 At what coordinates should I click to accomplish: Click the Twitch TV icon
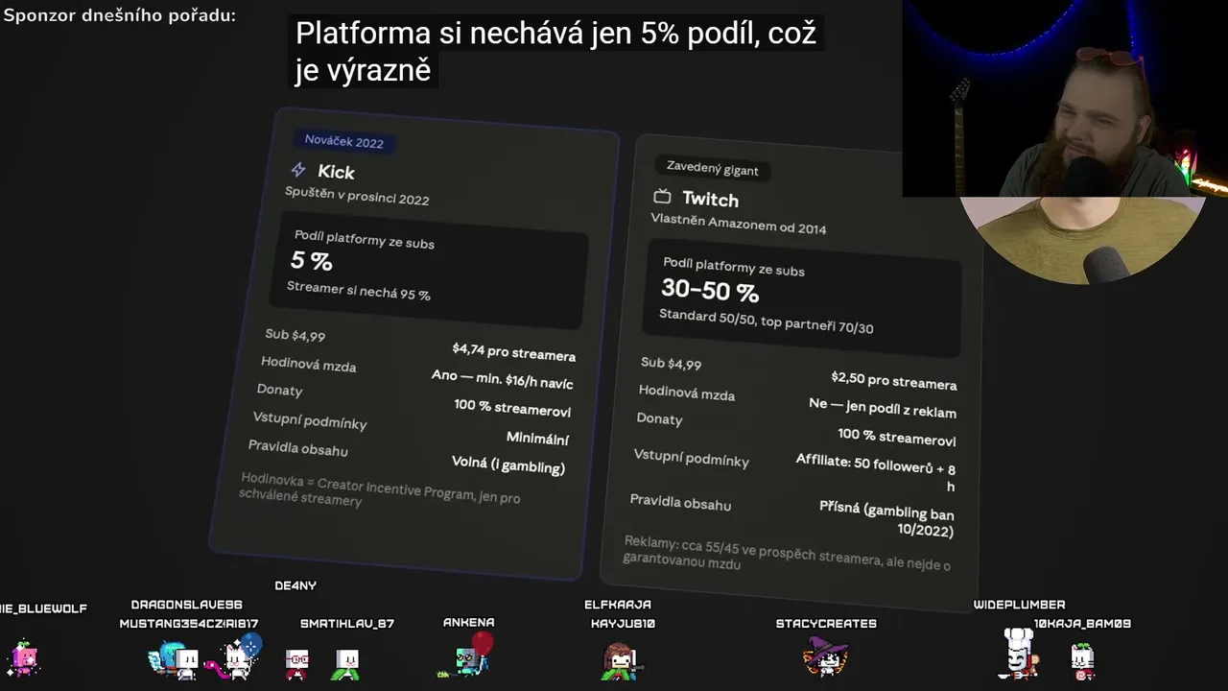662,197
